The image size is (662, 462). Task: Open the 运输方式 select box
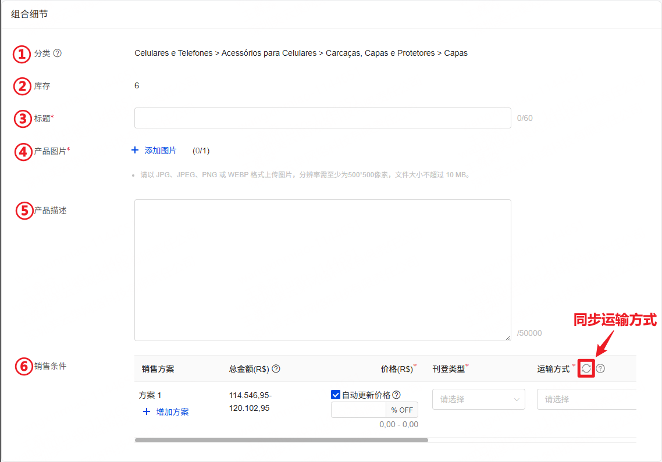point(586,399)
